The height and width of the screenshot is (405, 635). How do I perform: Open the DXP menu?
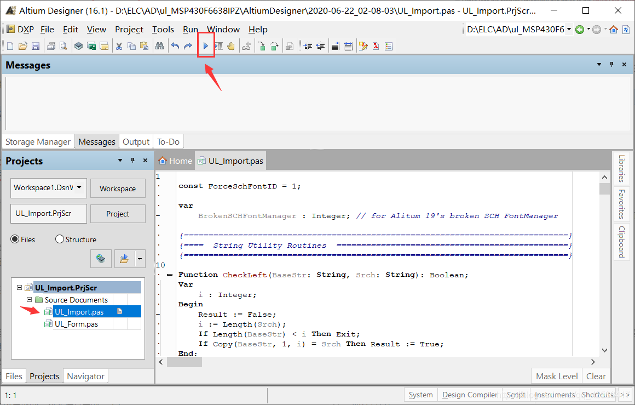20,29
